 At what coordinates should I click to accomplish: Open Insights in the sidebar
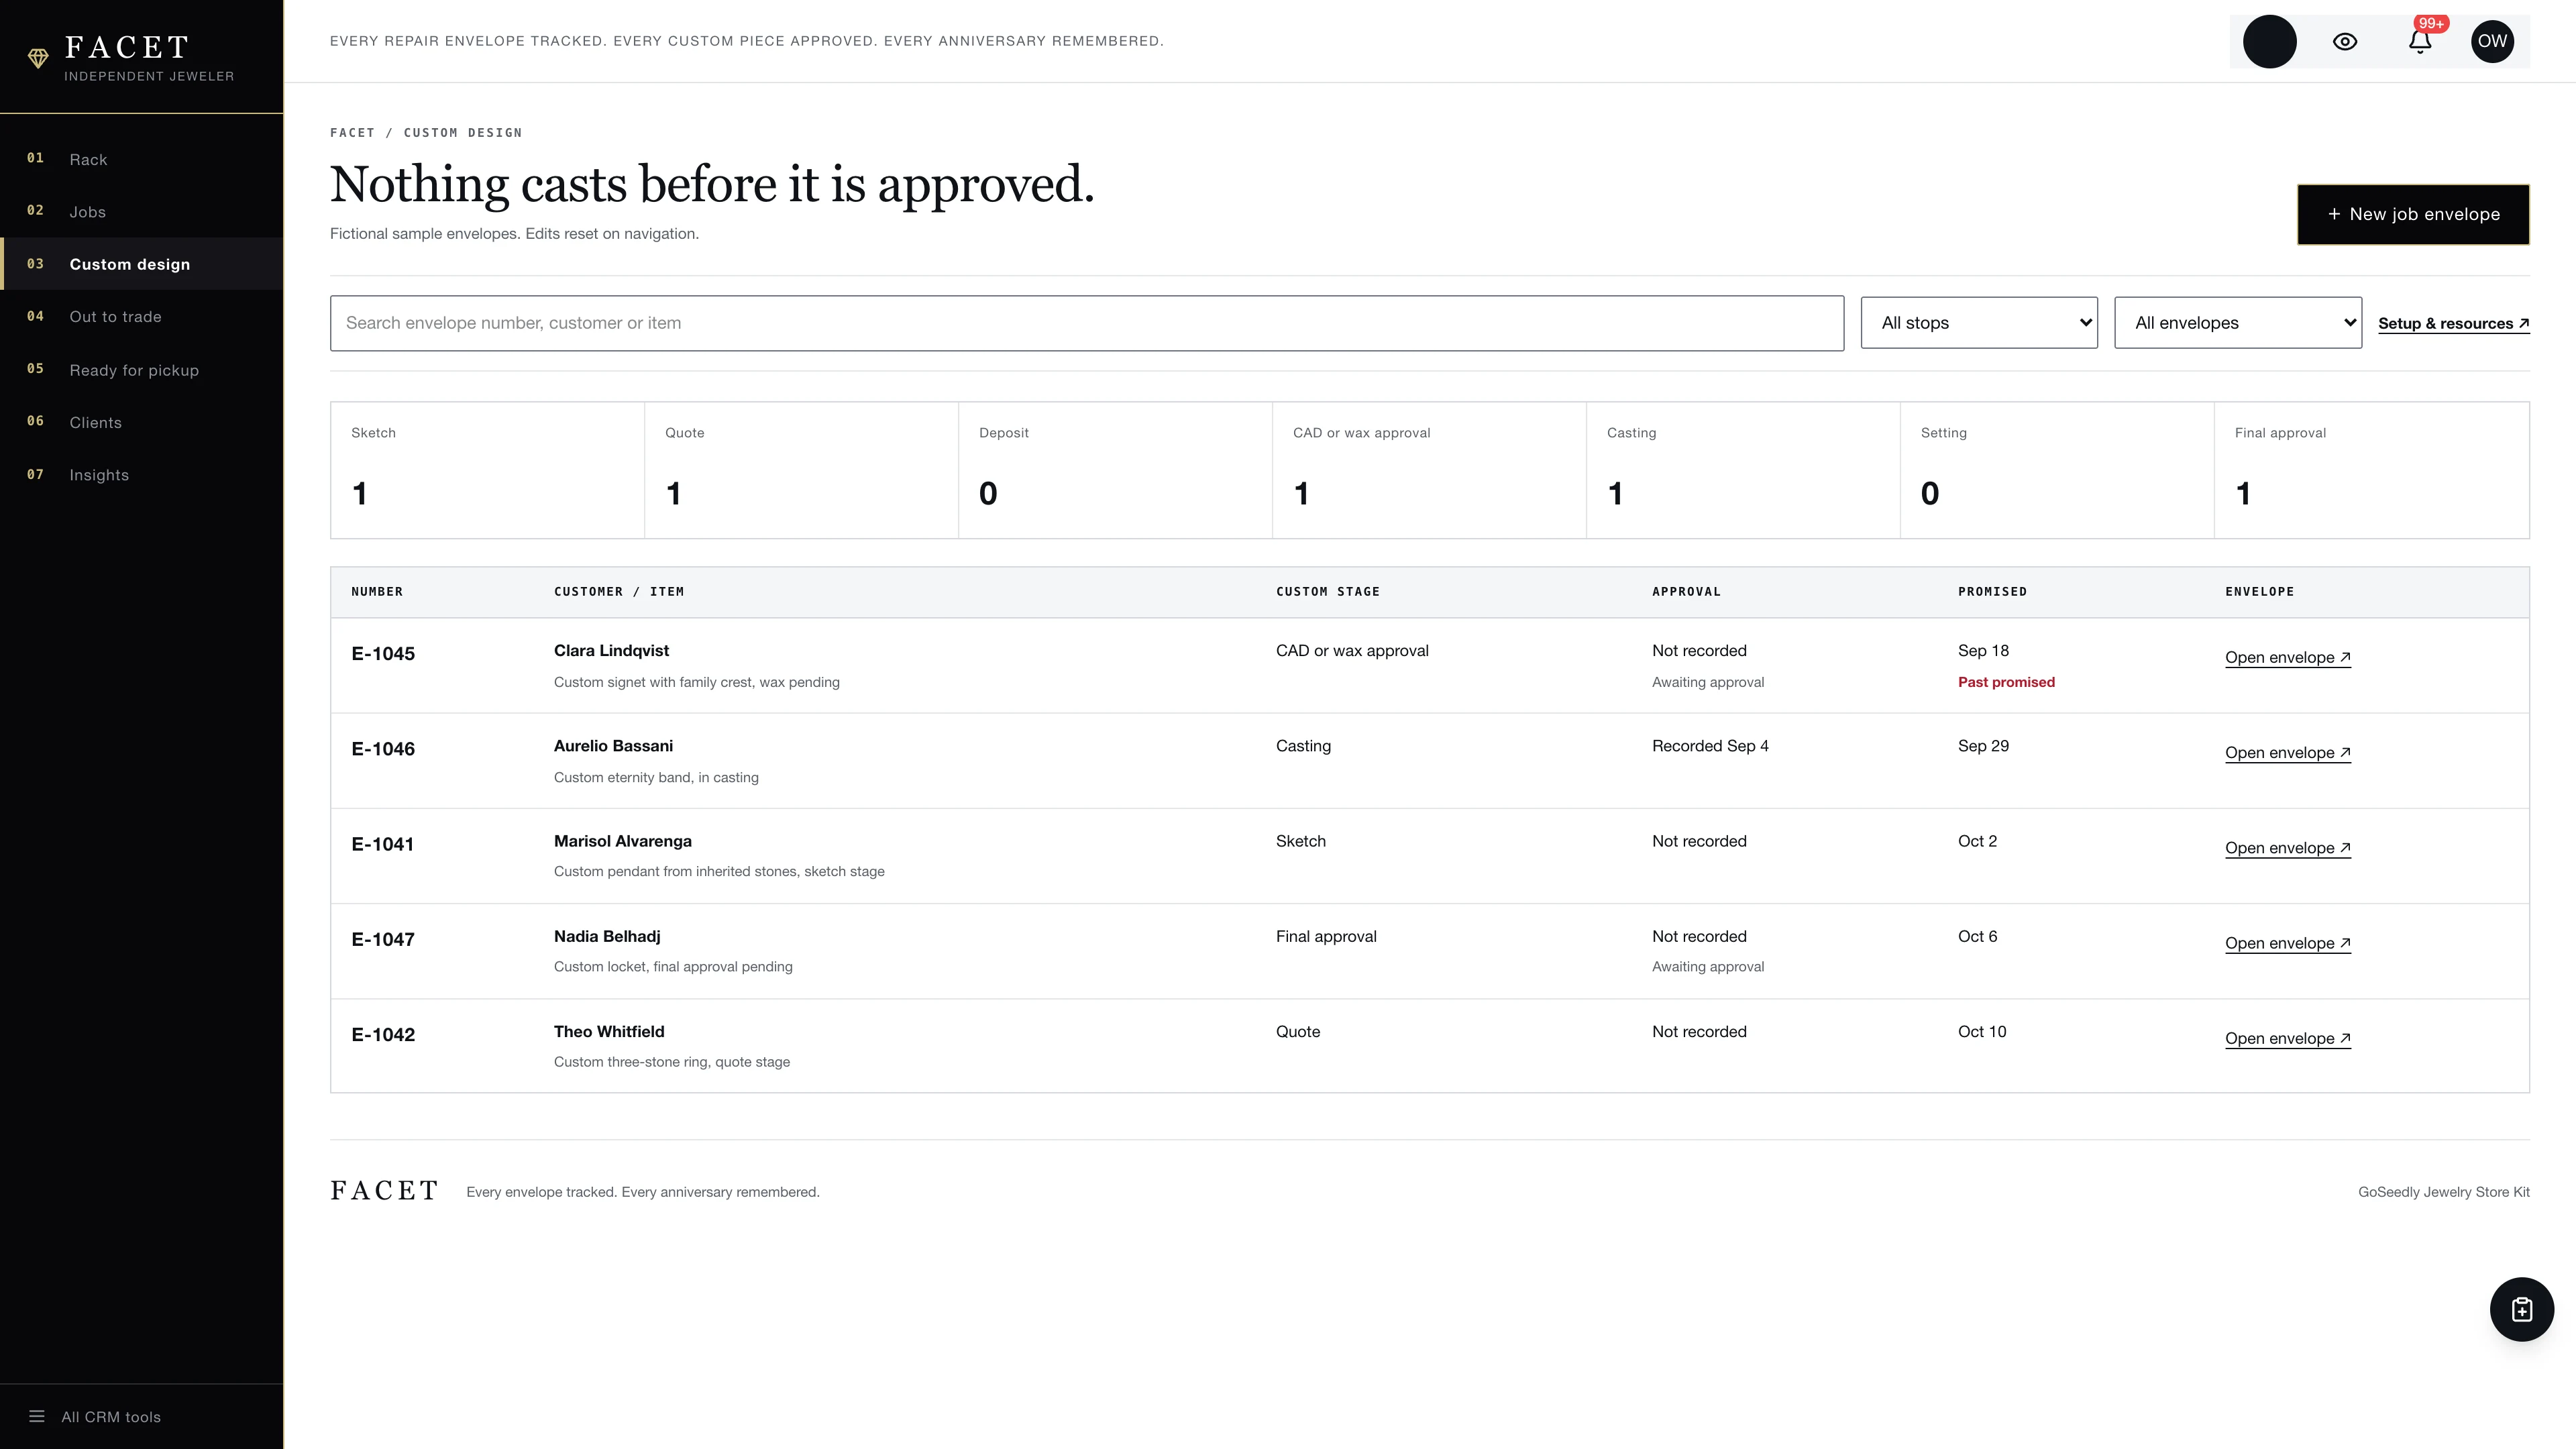[x=142, y=475]
